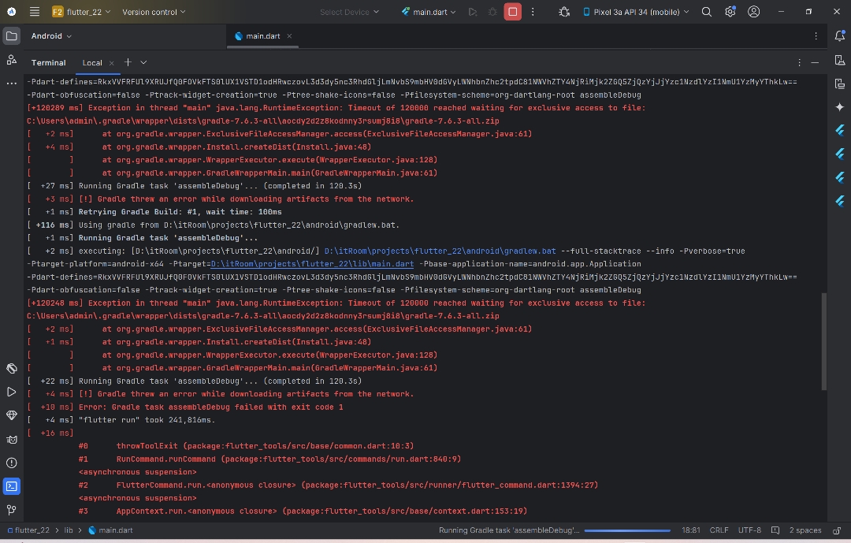Change CRLF line separator setting
The height and width of the screenshot is (543, 851).
(719, 530)
